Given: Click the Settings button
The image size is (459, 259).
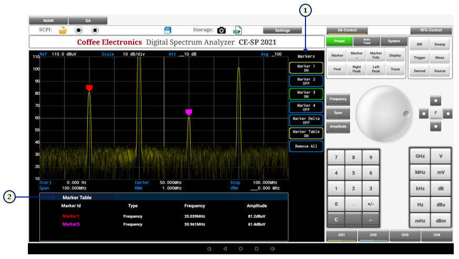Looking at the screenshot, I should pyautogui.click(x=282, y=30).
